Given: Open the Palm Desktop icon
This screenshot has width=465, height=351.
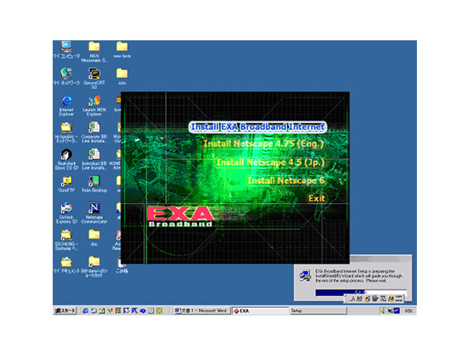Looking at the screenshot, I should 94,181.
